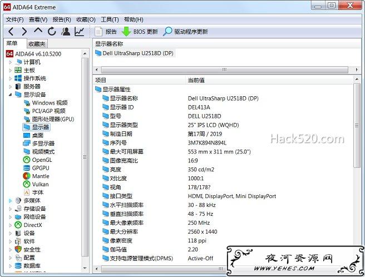365x277 pixels.
Task: Expand the 操作系统 tree node
Action: tap(10, 78)
